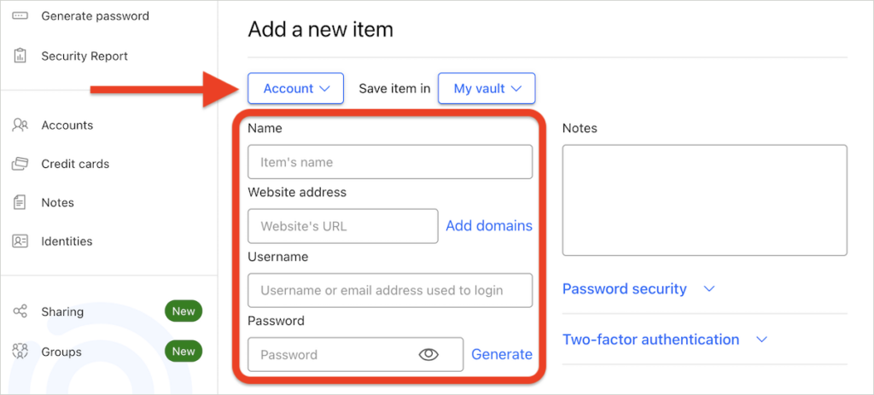Go to Credit cards in sidebar
The image size is (874, 395).
(75, 164)
